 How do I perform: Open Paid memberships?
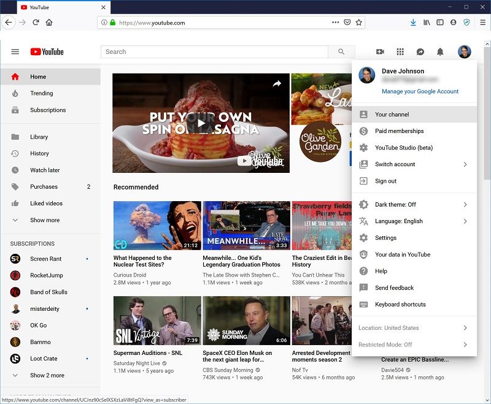pos(414,131)
